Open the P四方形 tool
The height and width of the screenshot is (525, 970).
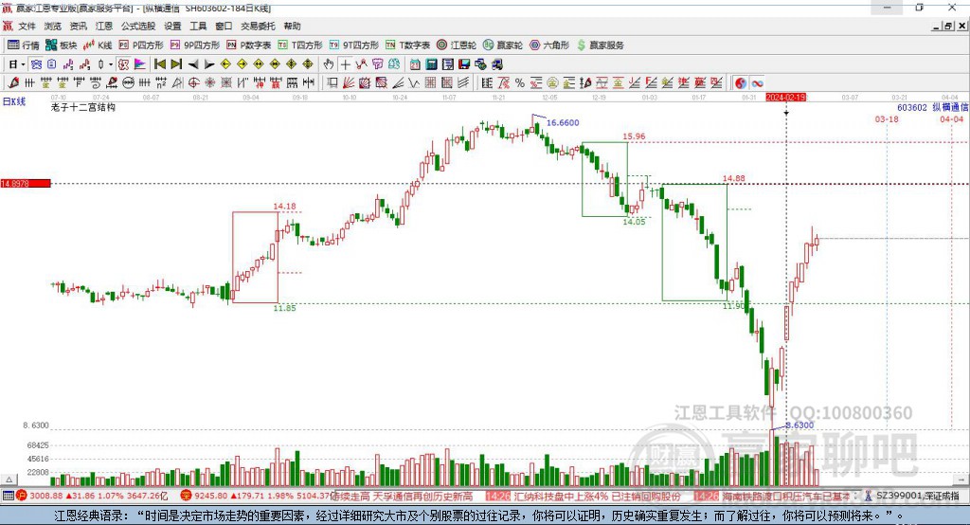(142, 45)
